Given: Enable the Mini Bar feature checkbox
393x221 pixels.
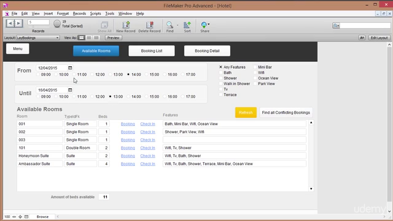Looking at the screenshot, I should click(x=255, y=67).
